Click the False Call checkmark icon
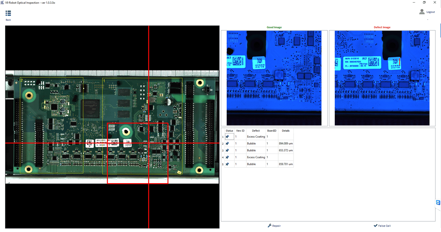This screenshot has width=441, height=232. tap(375, 226)
